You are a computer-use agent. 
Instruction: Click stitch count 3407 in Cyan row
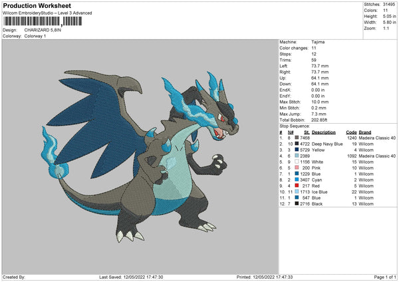coord(305,180)
